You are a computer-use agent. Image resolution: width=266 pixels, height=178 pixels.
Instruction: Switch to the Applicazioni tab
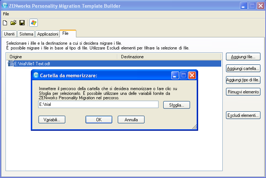pos(48,34)
